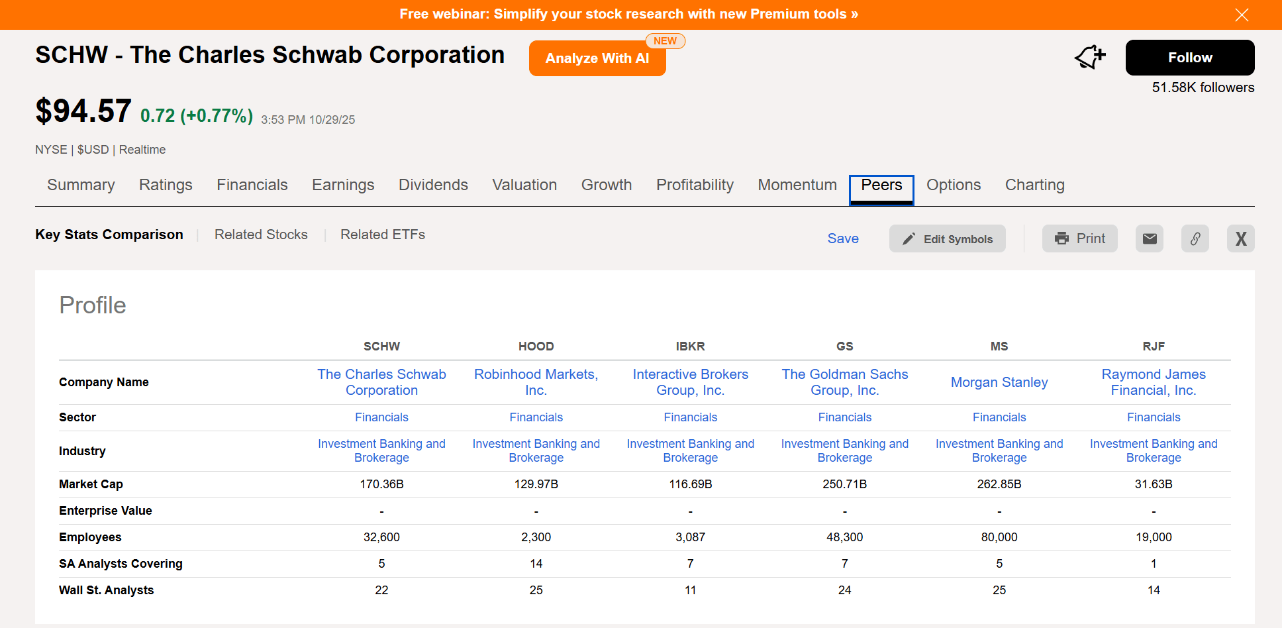Click the Analyze With AI button
Viewport: 1282px width, 628px height.
click(597, 58)
